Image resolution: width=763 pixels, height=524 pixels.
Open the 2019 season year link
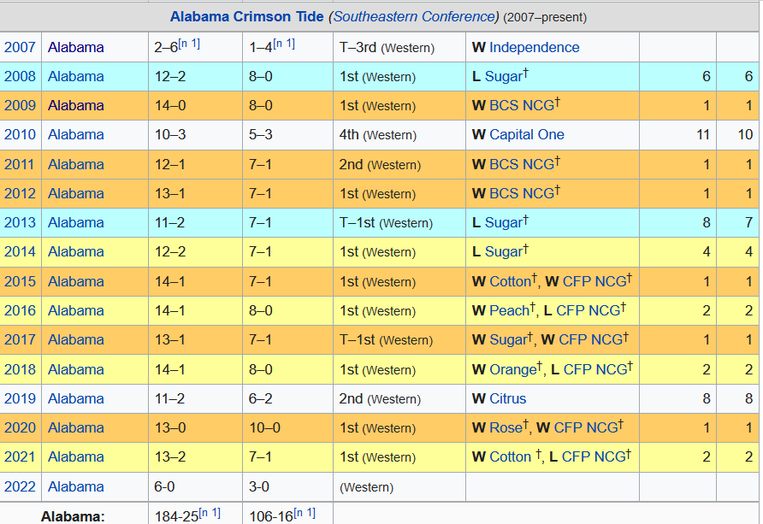[20, 398]
